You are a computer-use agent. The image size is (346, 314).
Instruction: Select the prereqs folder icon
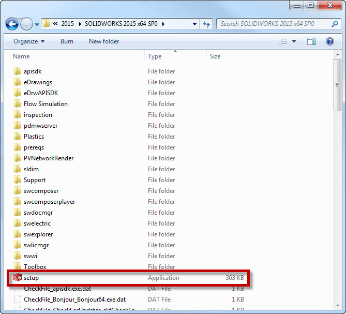(x=17, y=147)
